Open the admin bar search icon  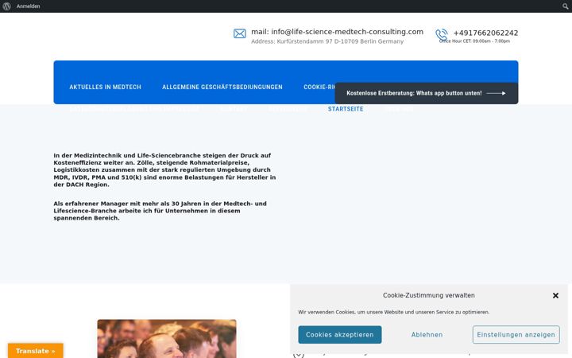click(565, 6)
